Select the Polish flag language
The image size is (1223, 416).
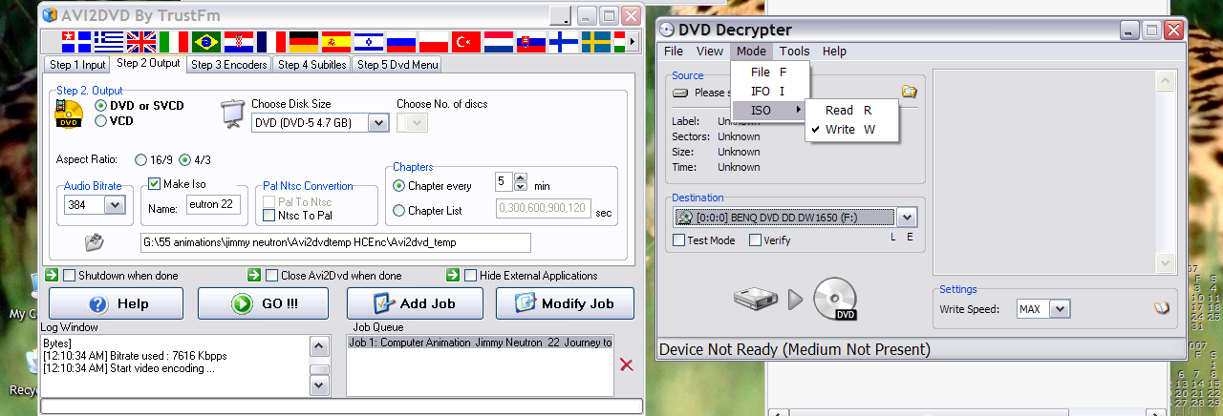tap(433, 42)
